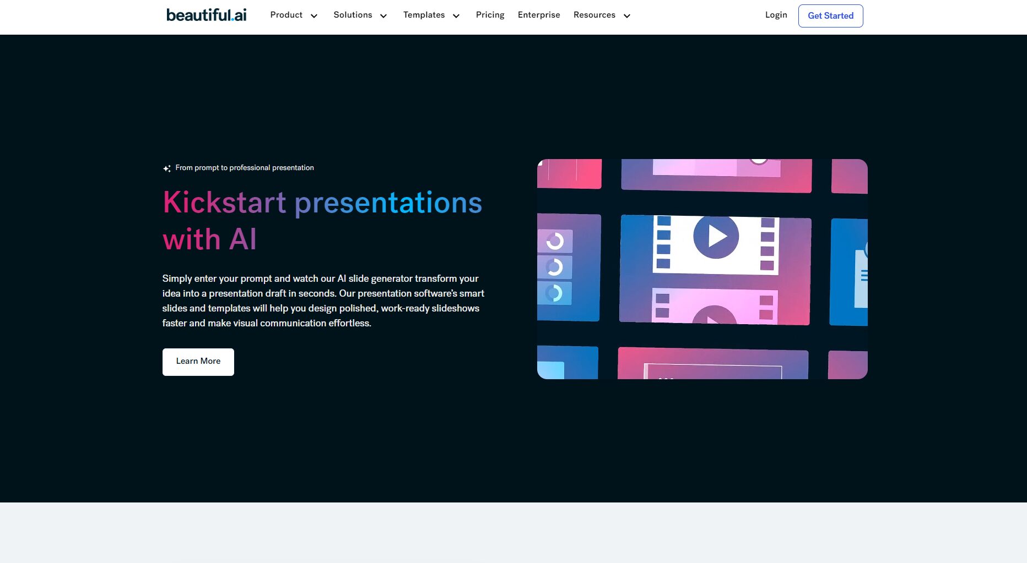Click the bottom donut chart icon
Screen dimensions: 1027x563
click(x=554, y=293)
